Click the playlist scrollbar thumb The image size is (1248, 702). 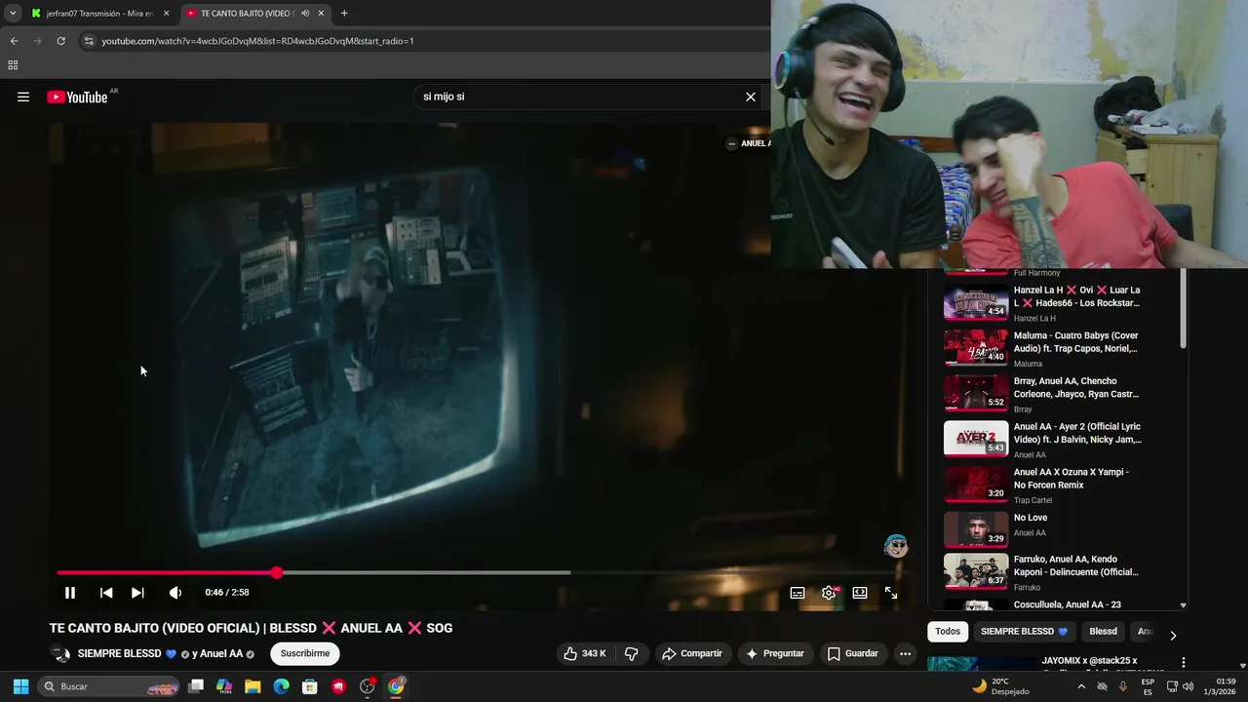tap(1184, 307)
